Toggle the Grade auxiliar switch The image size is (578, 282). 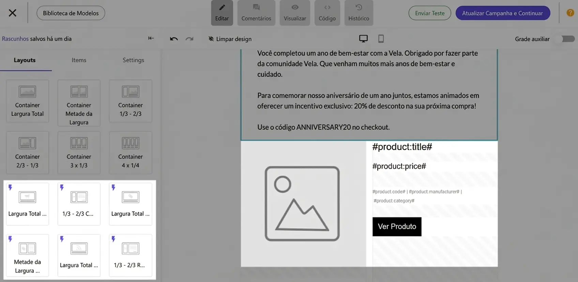pos(567,39)
